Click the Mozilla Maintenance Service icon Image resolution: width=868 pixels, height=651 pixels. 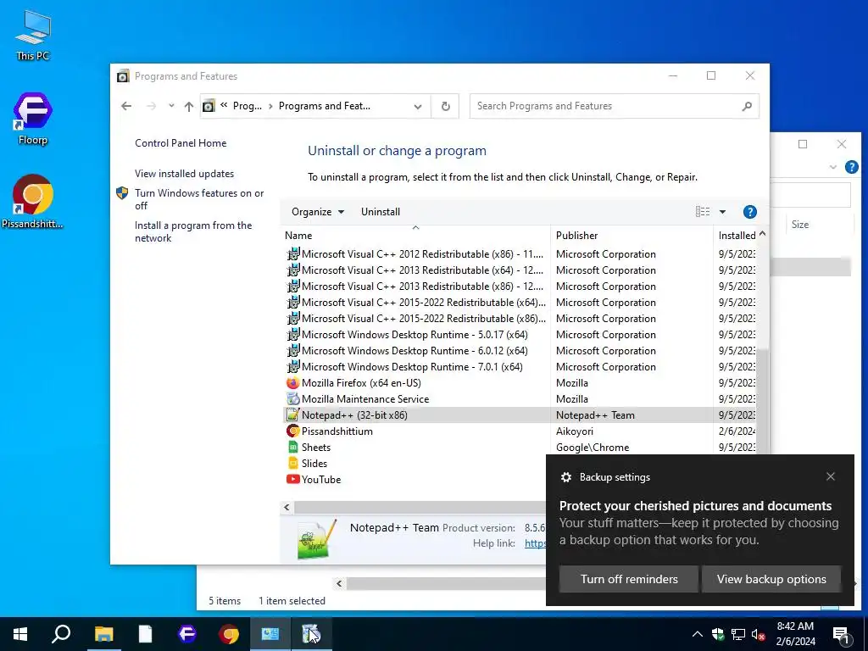pos(292,399)
